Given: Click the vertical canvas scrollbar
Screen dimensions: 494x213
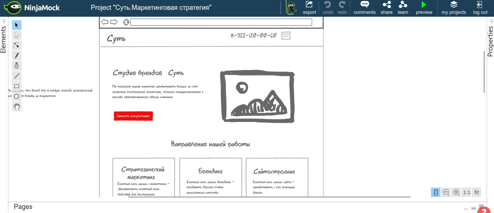Looking at the screenshot, I should point(484,72).
